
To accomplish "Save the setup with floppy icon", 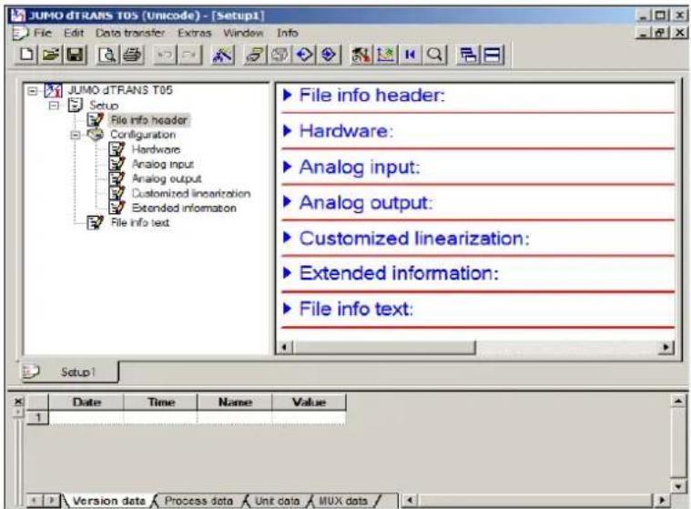I will click(75, 55).
